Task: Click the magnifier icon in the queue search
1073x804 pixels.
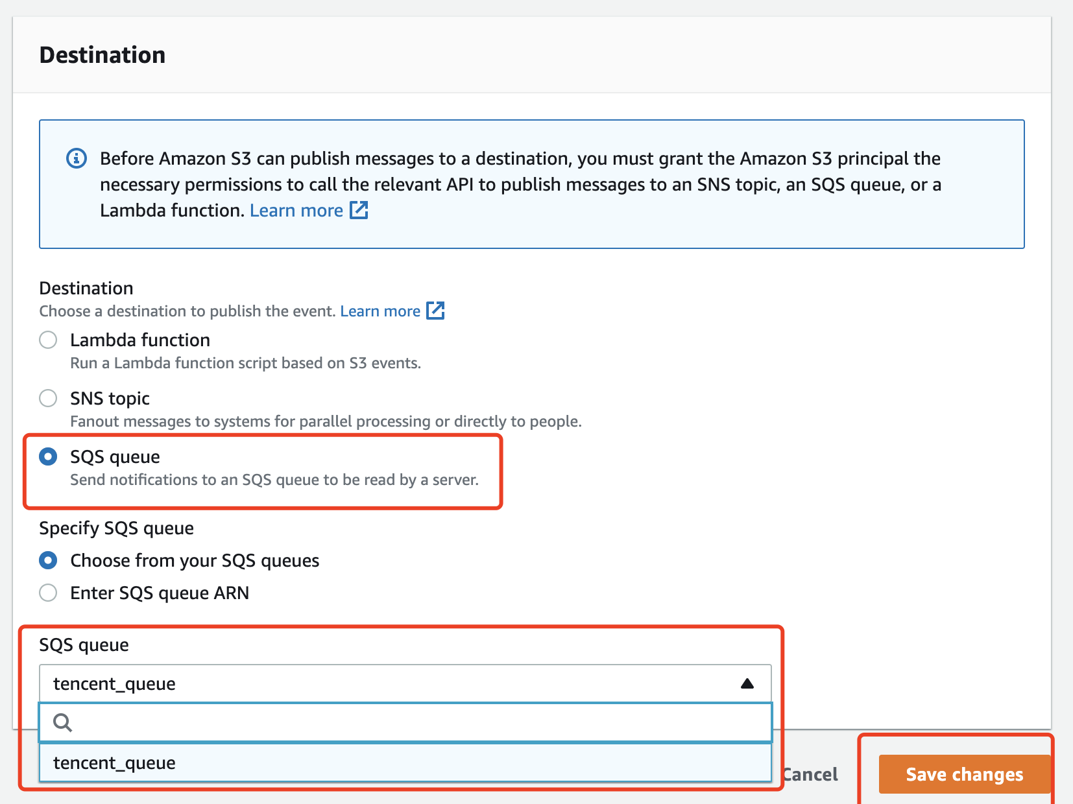Action: tap(62, 722)
